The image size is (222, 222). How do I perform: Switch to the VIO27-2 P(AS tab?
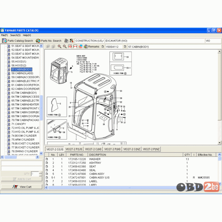[x=112, y=149]
